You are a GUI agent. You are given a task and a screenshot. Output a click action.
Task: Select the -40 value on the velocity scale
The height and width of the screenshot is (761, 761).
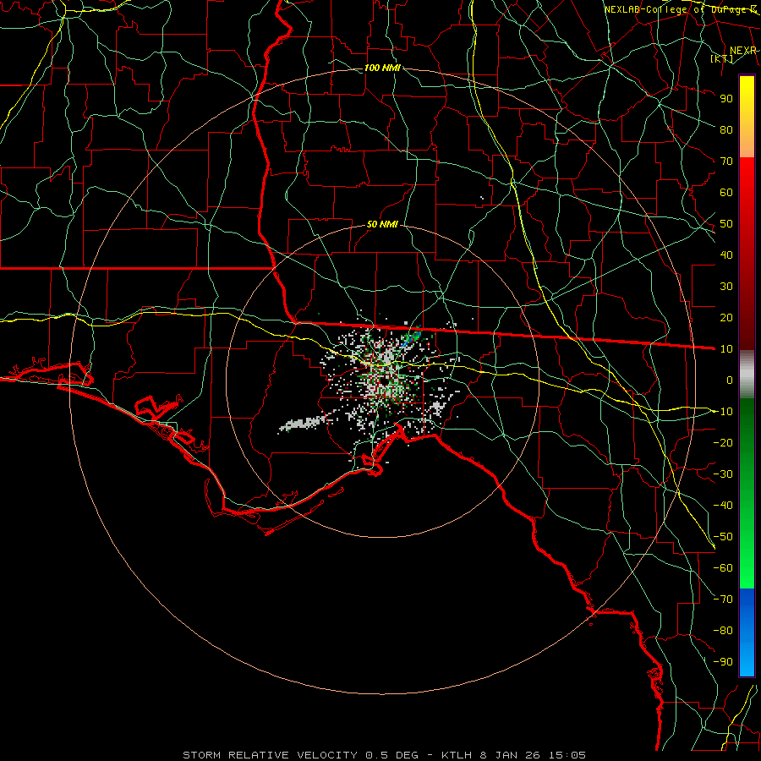tap(723, 506)
